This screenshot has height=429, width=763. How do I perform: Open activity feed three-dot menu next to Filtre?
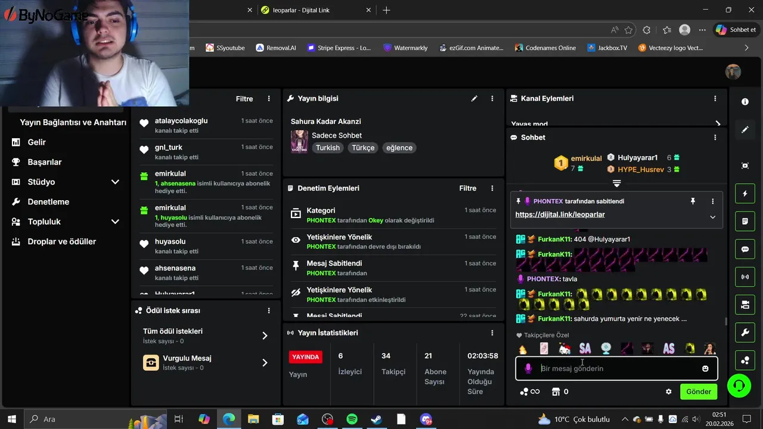269,98
